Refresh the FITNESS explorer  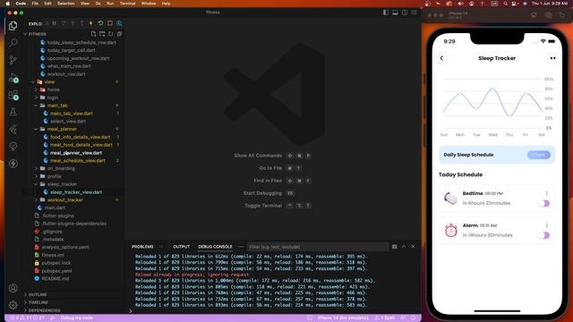[x=111, y=34]
